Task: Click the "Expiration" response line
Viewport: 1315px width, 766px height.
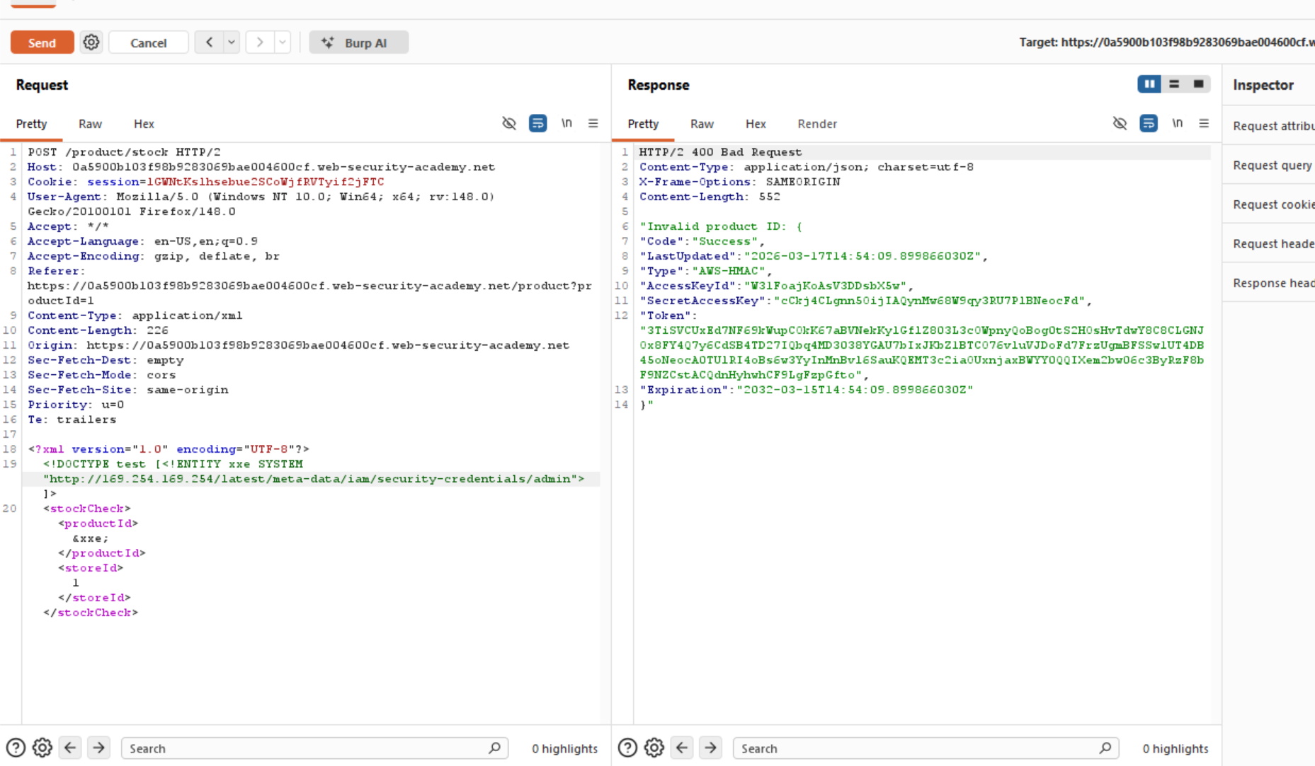Action: click(x=807, y=390)
